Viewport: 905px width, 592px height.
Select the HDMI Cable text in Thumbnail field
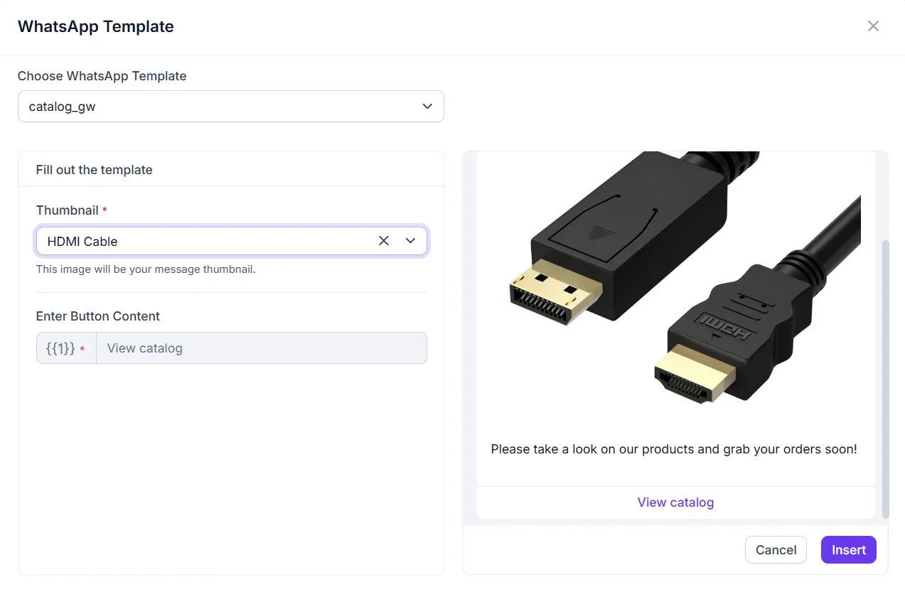point(82,242)
